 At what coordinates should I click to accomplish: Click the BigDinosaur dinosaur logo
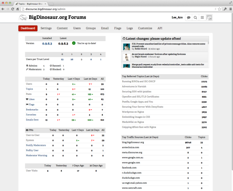click(x=23, y=17)
